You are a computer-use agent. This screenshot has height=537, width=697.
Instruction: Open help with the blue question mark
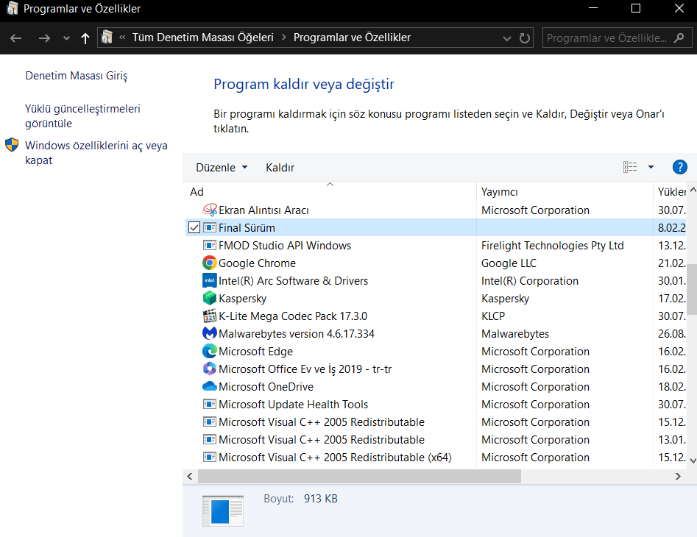tap(679, 168)
